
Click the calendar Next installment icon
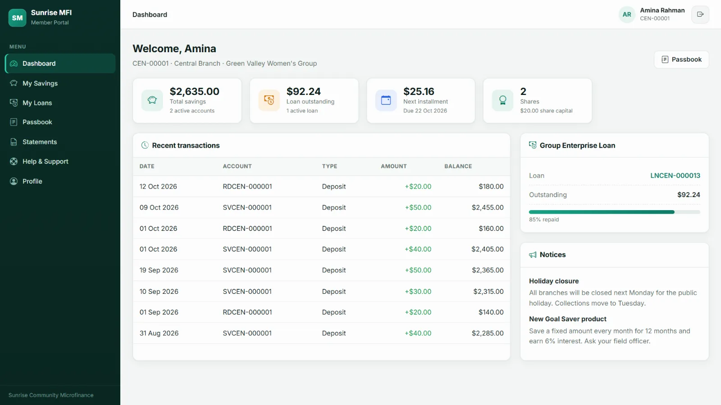click(386, 100)
